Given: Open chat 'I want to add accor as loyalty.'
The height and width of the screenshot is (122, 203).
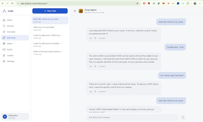Looking at the screenshot, I should [50, 44].
